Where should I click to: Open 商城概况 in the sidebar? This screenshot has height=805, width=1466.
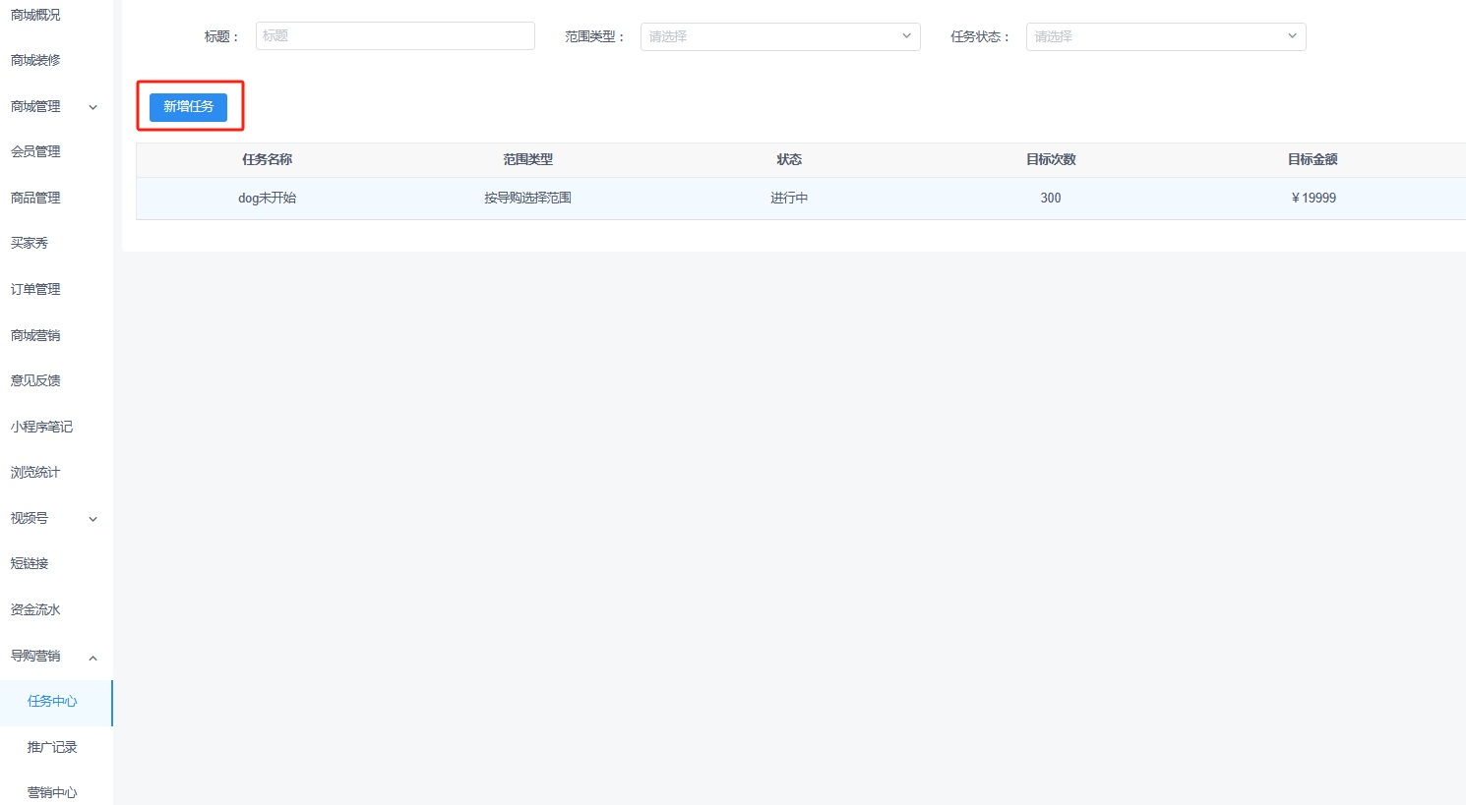(35, 15)
